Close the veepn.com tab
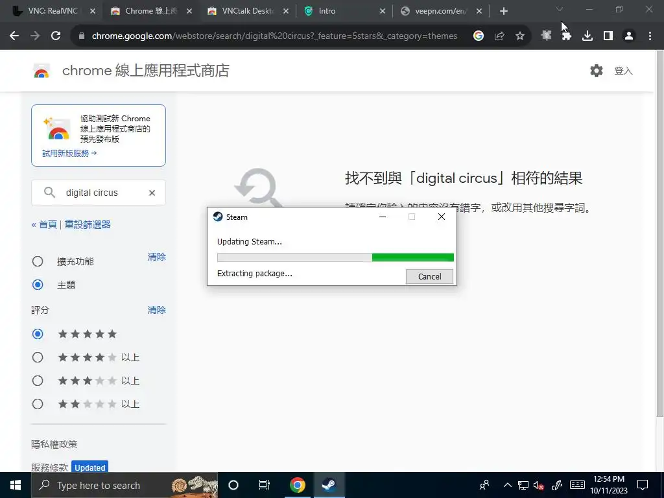The width and height of the screenshot is (664, 498). tap(479, 12)
